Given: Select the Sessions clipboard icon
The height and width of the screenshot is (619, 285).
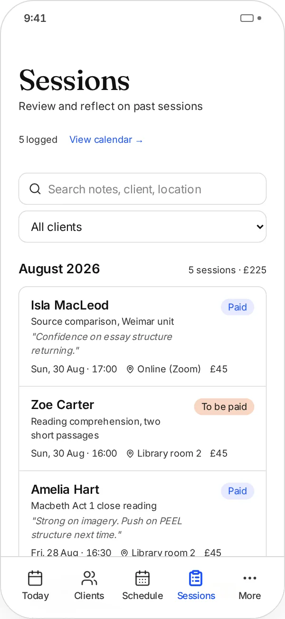Looking at the screenshot, I should (196, 578).
